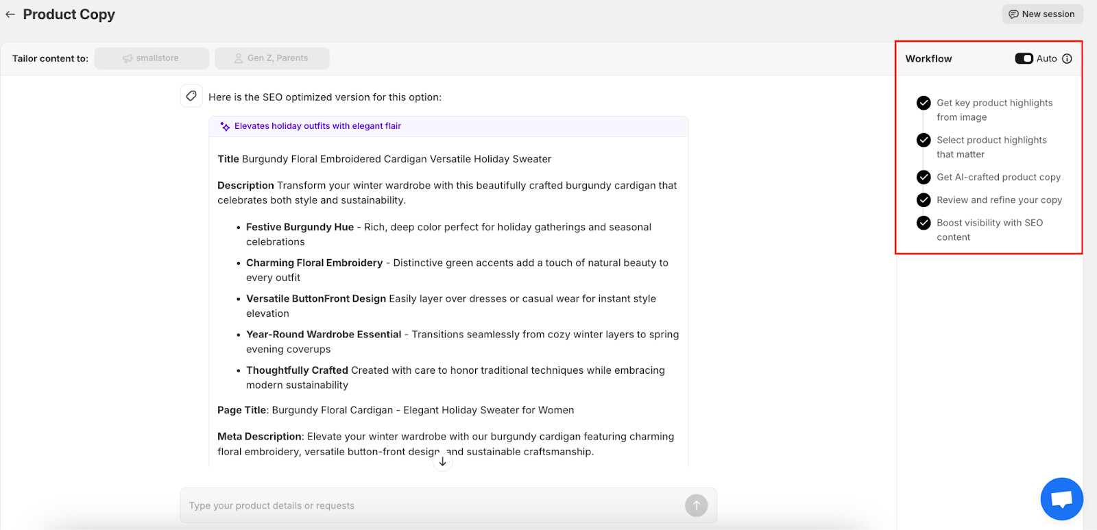Toggle the Auto workflow switch
Screen dimensions: 1097x530
tap(1024, 59)
